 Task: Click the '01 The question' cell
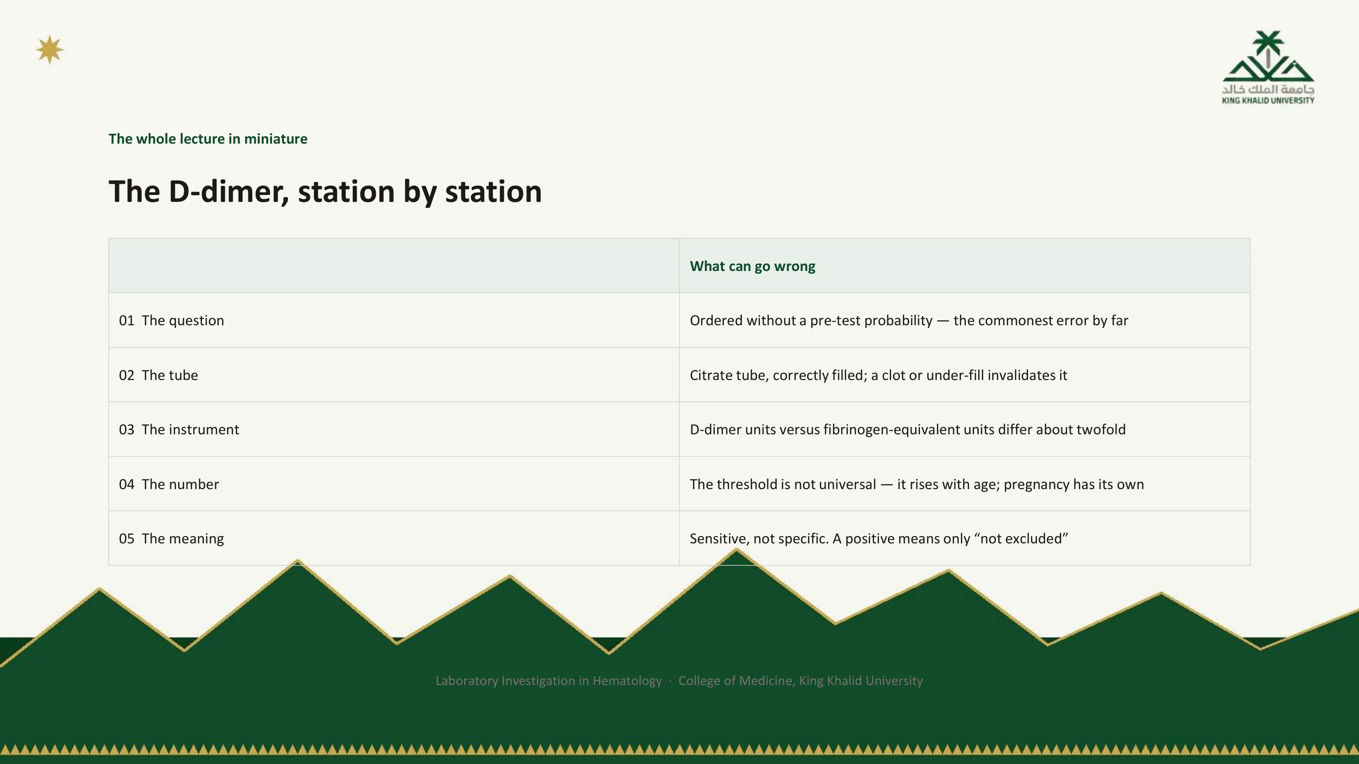[394, 320]
